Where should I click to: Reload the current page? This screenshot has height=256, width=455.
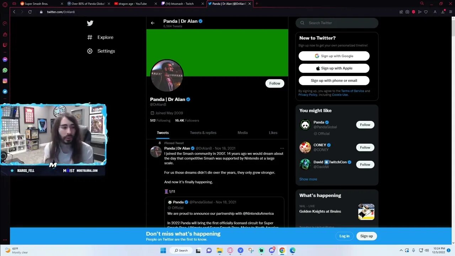coord(30,12)
